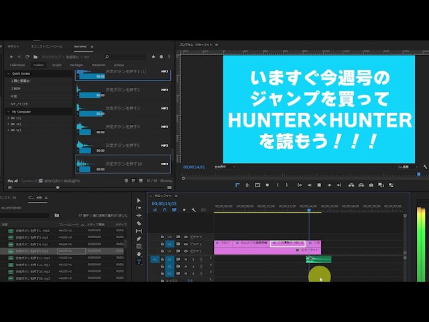
Task: Expand the G:\ drive
Action: click(x=8, y=130)
